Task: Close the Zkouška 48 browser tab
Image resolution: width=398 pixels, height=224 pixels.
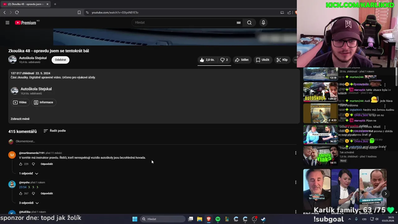Action: (x=47, y=4)
